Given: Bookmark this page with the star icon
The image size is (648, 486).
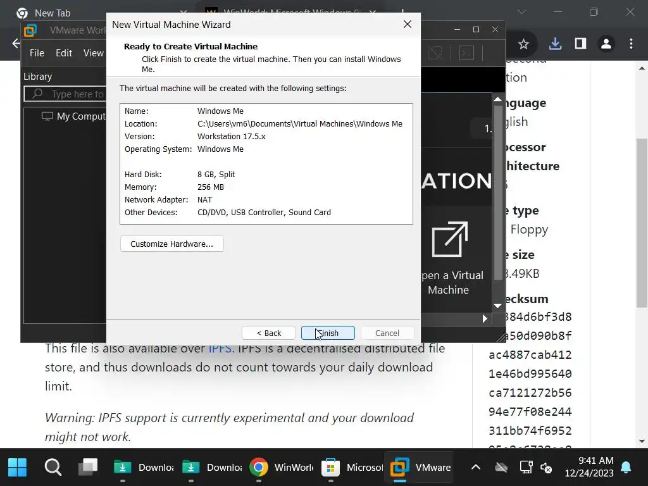Looking at the screenshot, I should [523, 44].
